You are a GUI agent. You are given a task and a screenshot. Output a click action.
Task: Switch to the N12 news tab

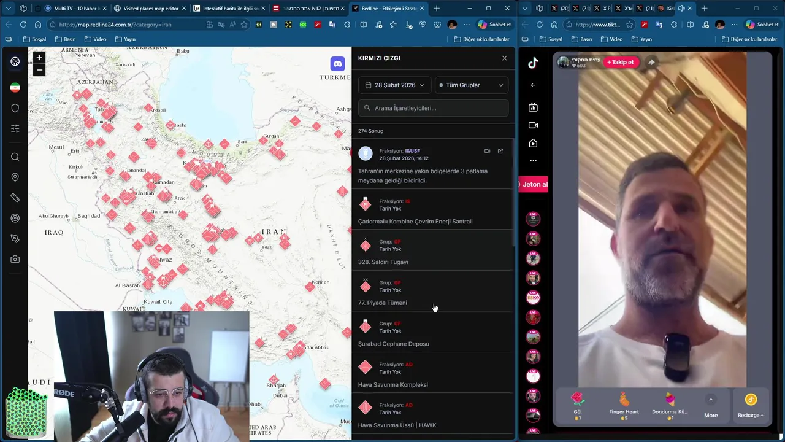coord(308,9)
